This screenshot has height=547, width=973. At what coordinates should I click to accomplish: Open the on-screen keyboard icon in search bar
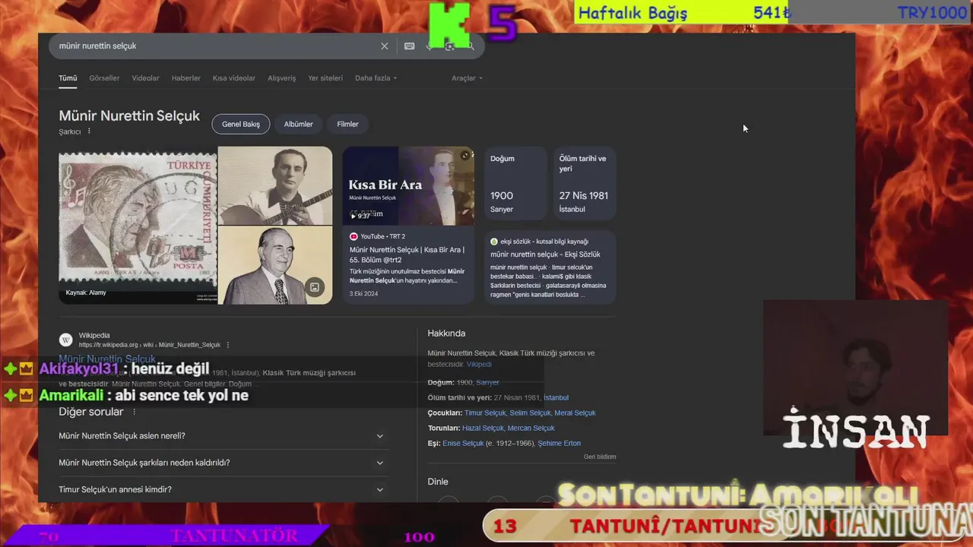point(409,46)
